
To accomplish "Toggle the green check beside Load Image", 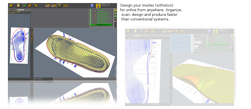I will click(x=91, y=11).
